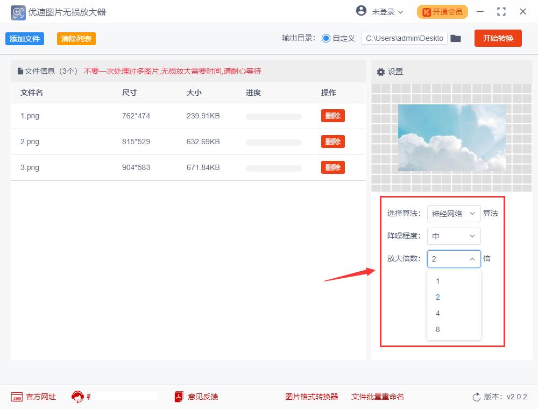Viewport: 538px width, 409px height.
Task: Click the progress bar for 1.png
Action: point(273,116)
